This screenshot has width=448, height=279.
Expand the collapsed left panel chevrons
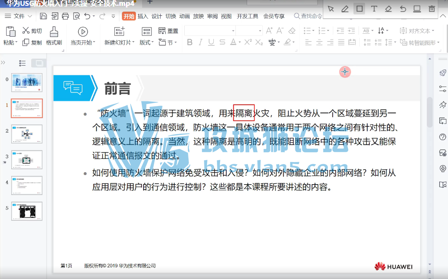[3, 62]
